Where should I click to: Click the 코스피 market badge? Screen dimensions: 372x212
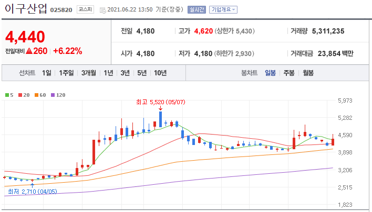(86, 9)
